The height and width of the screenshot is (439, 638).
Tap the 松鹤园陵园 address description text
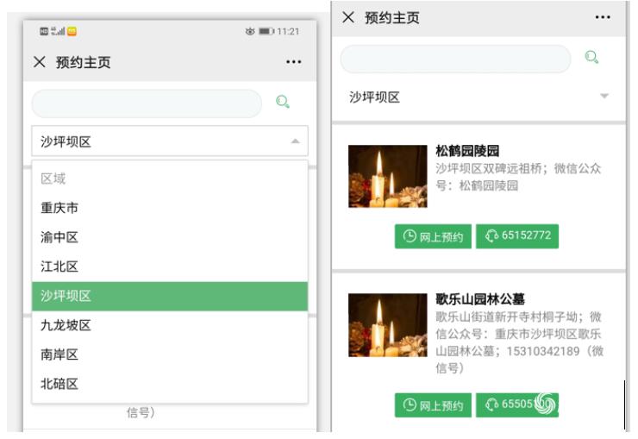tap(518, 177)
